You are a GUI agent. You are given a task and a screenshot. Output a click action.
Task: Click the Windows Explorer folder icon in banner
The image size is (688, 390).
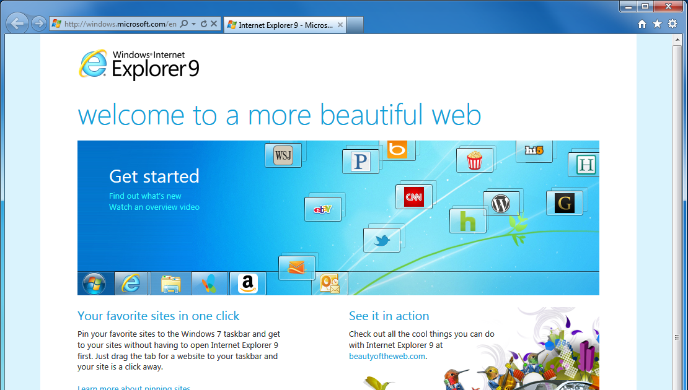pos(170,284)
